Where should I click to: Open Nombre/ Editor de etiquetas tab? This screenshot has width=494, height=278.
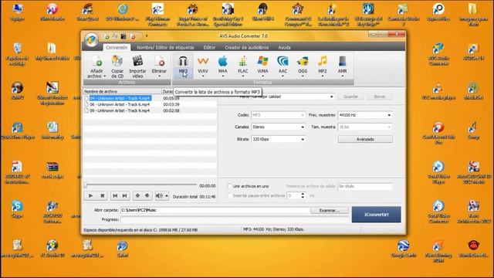[x=165, y=47]
